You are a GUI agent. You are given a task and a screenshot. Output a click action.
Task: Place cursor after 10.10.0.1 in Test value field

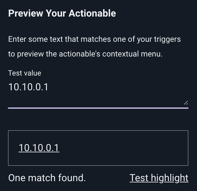[48, 87]
